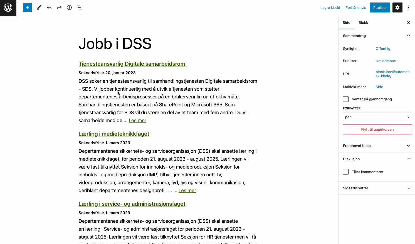
Task: Save draft with Lagre kladd
Action: 330,7
